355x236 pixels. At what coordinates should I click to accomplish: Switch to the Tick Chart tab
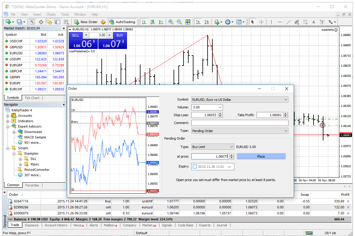click(32, 98)
